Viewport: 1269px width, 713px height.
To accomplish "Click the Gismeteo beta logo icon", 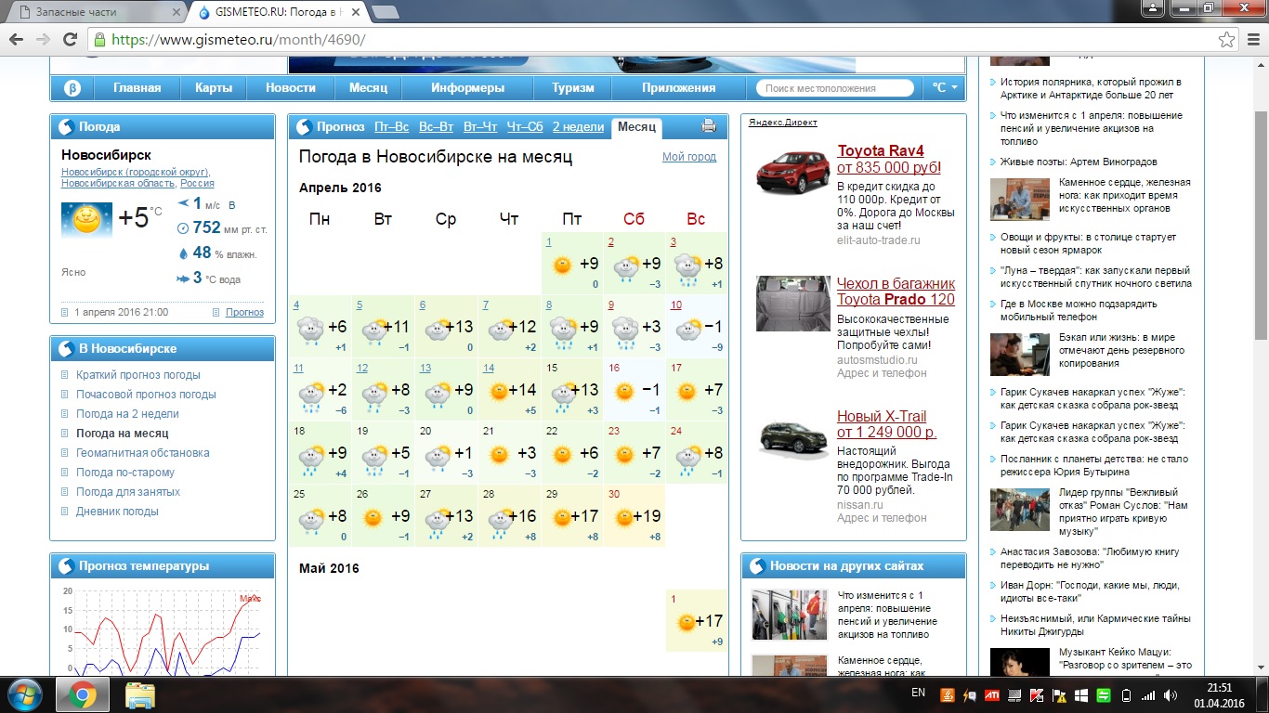I will (x=72, y=88).
